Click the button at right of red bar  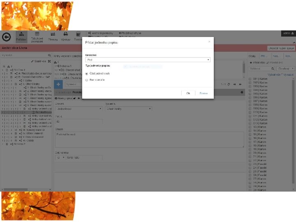click(281, 48)
